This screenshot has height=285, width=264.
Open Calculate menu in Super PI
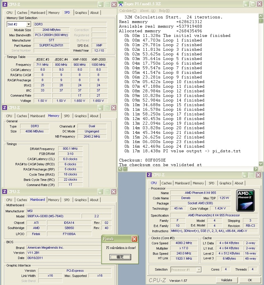[x=128, y=11]
